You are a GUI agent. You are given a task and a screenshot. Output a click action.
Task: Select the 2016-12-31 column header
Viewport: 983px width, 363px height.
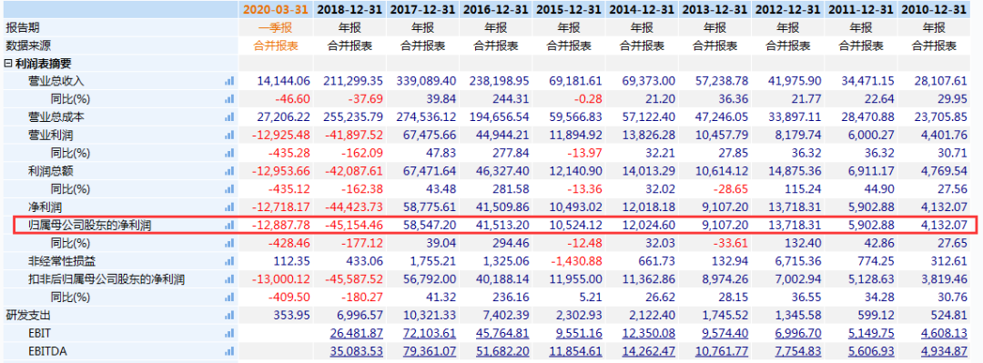pyautogui.click(x=496, y=9)
